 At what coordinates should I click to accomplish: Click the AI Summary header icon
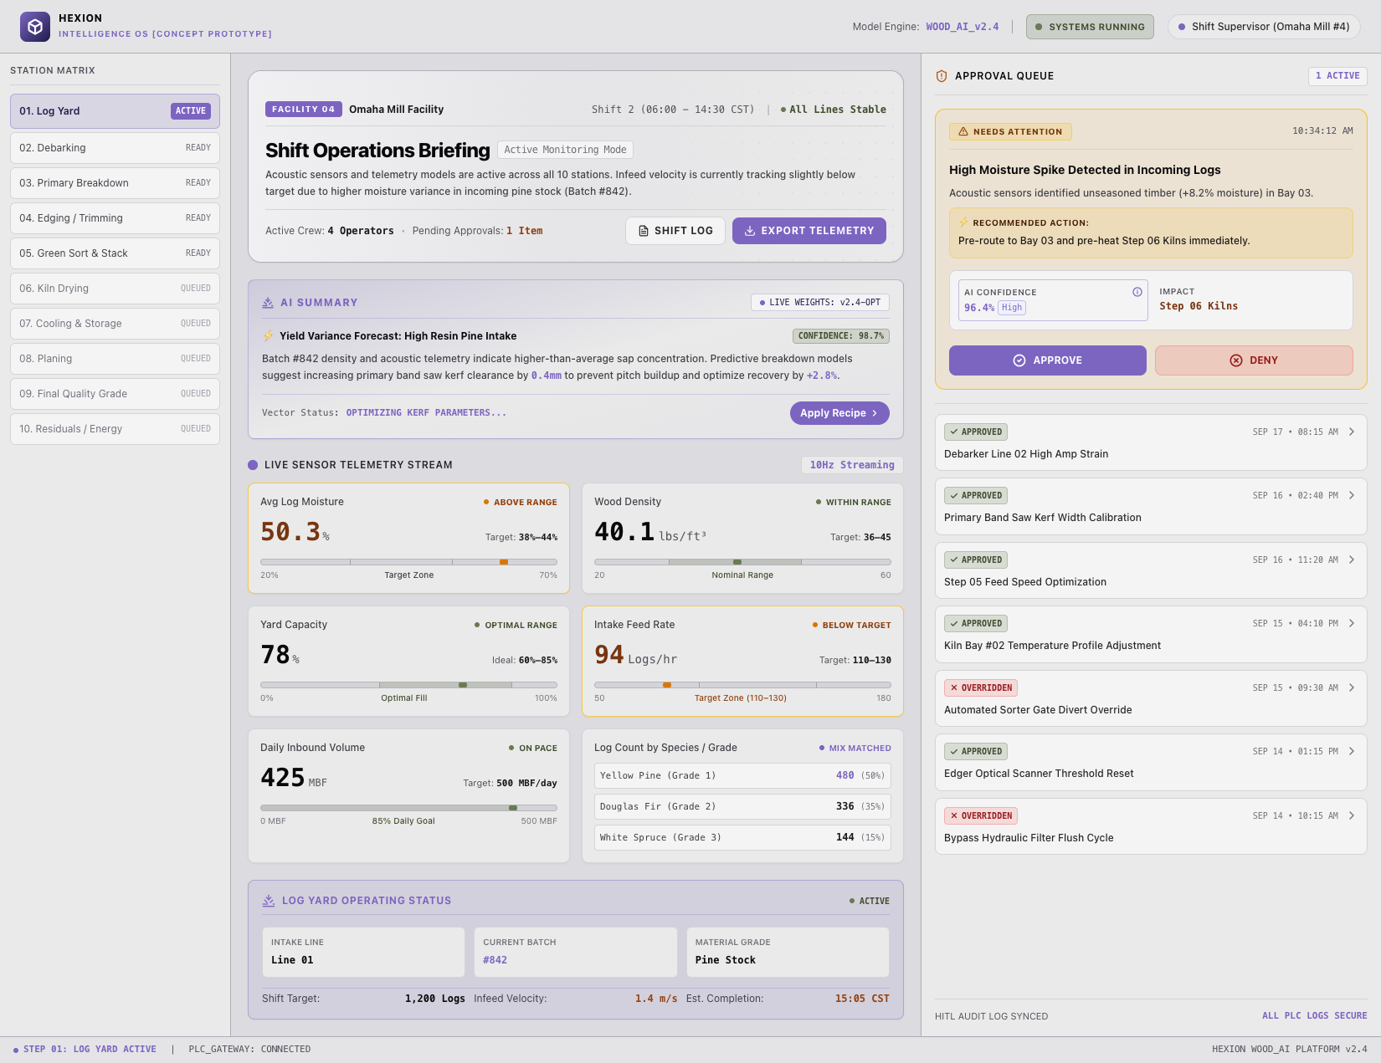pyautogui.click(x=268, y=303)
